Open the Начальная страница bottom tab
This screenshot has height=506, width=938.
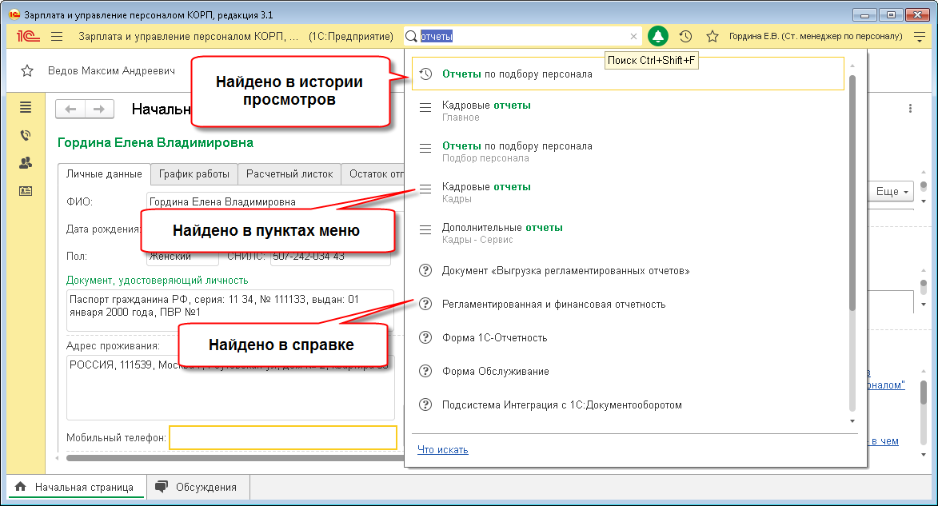75,487
